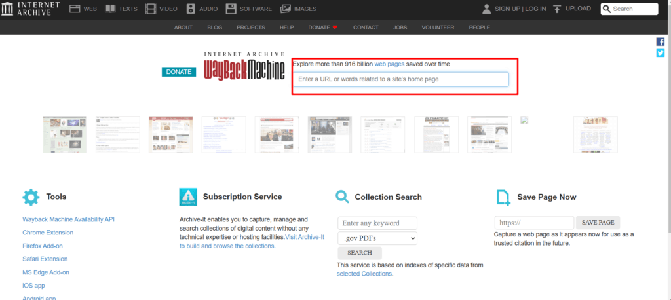Open the Firefox Add-on link
The width and height of the screenshot is (671, 300).
(44, 246)
